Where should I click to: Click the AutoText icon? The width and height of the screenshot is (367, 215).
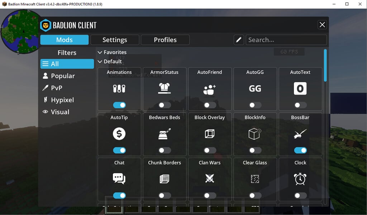(300, 89)
